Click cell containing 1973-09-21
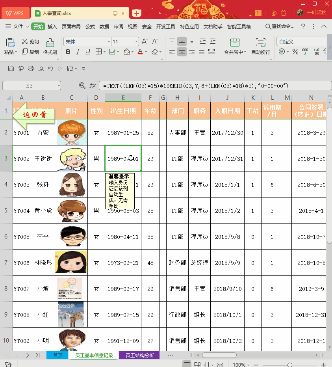The width and height of the screenshot is (332, 367). 123,263
